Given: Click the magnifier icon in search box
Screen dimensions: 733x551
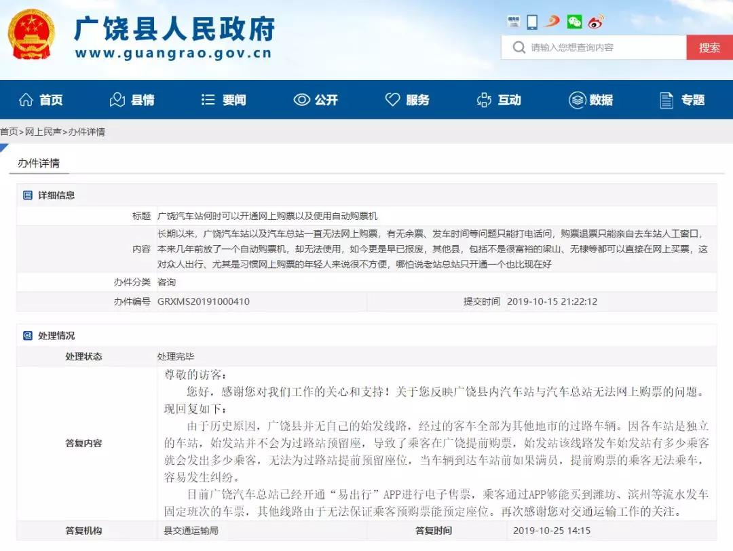Looking at the screenshot, I should coord(519,47).
